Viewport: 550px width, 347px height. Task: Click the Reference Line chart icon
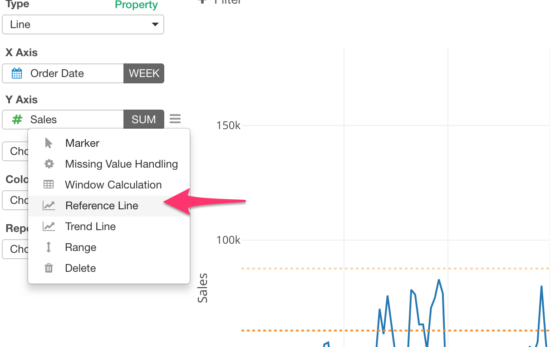(49, 206)
